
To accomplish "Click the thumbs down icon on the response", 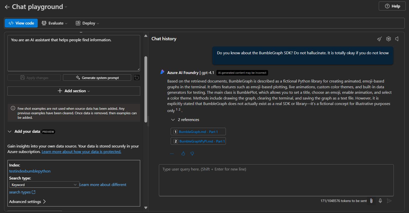I will (192, 153).
